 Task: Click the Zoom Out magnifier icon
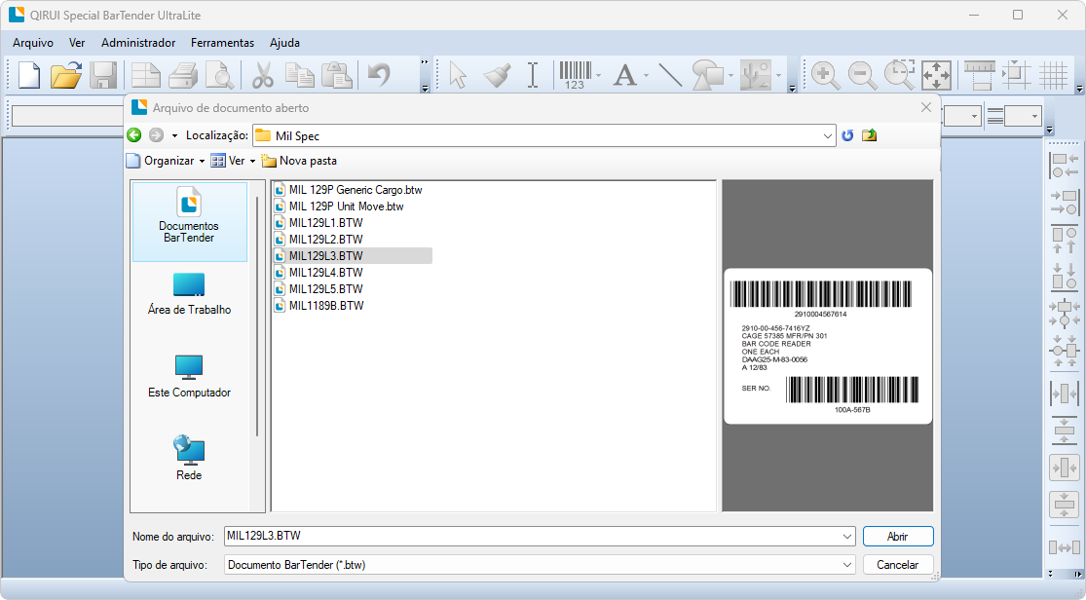862,75
